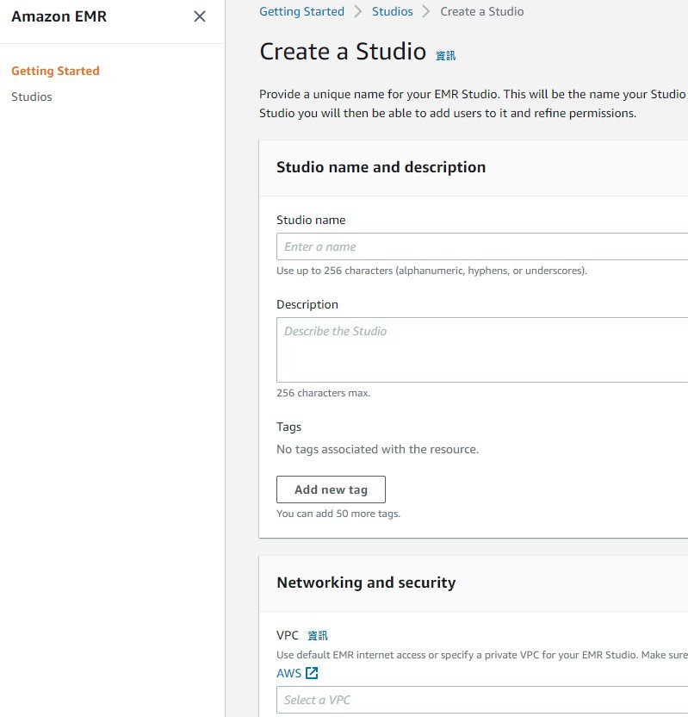
Task: Click the Studio name field label
Action: click(x=311, y=220)
